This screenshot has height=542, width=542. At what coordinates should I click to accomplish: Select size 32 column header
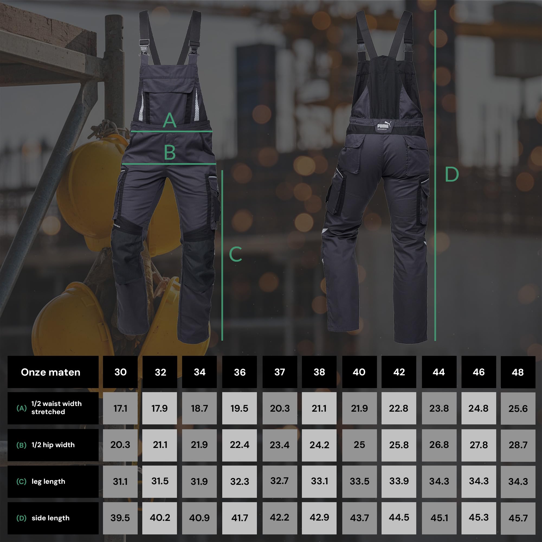pyautogui.click(x=160, y=372)
